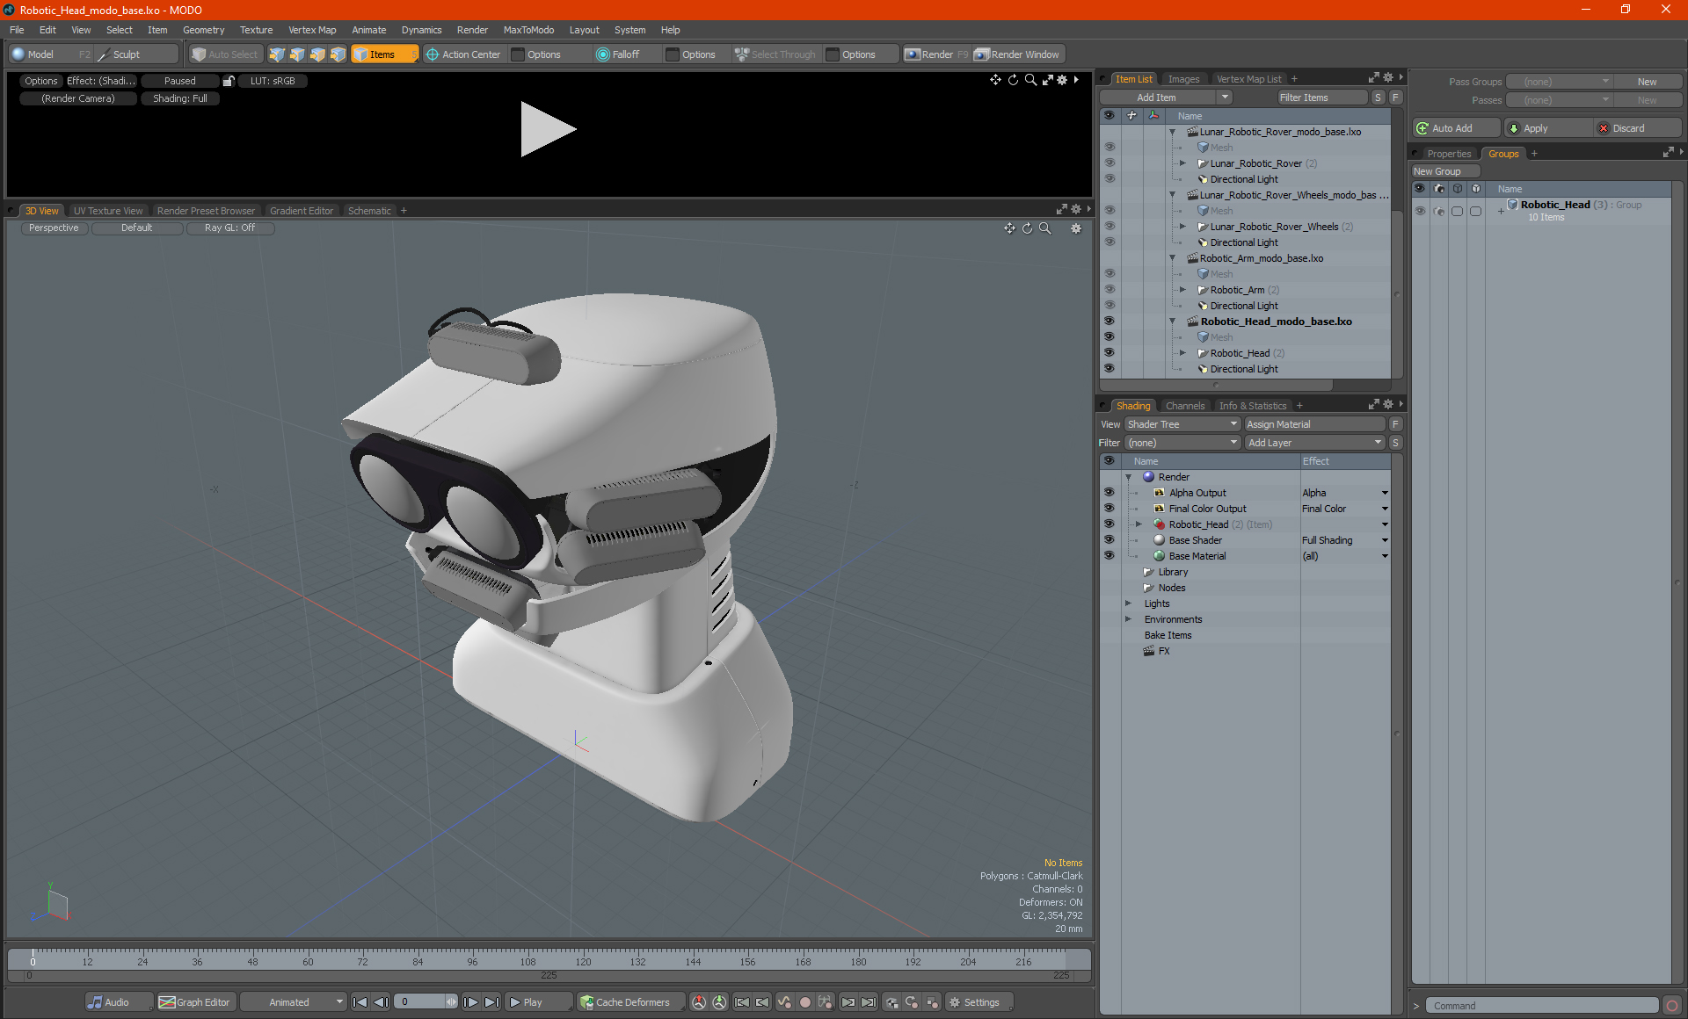Open the Add Layer dropdown
This screenshot has width=1688, height=1019.
point(1314,443)
